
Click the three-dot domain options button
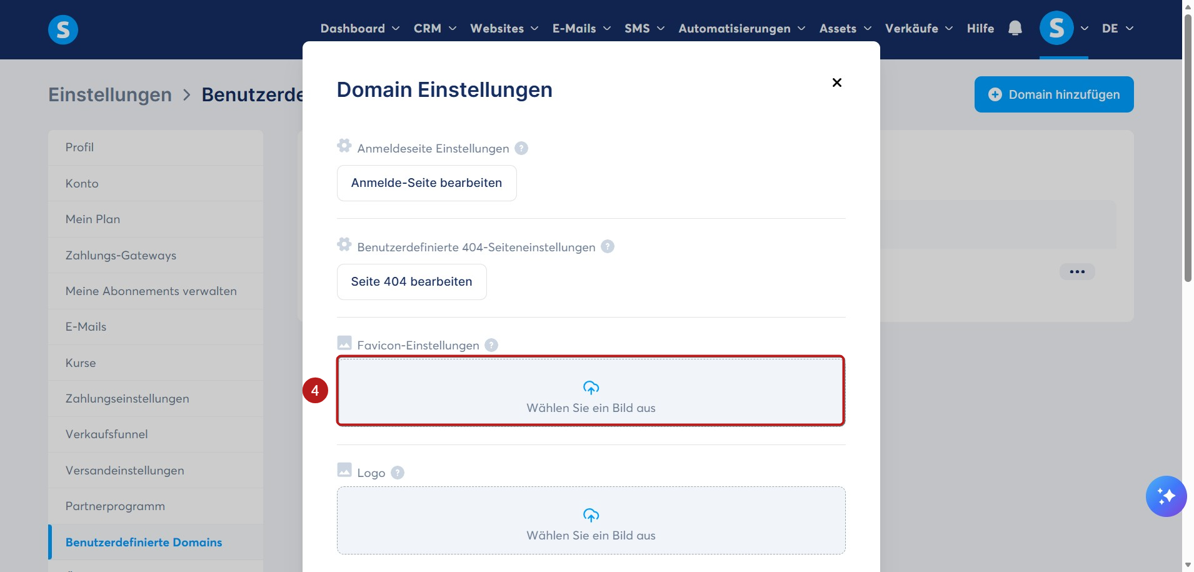coord(1077,272)
